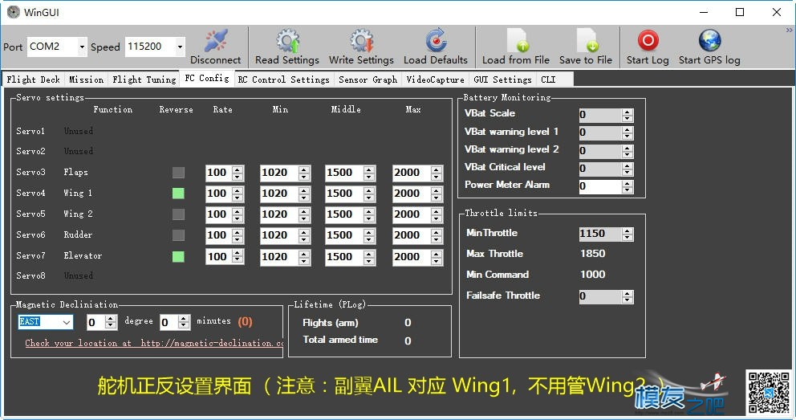Toggle Reverse for Servo3 Flaps
The height and width of the screenshot is (420, 796).
click(x=178, y=173)
